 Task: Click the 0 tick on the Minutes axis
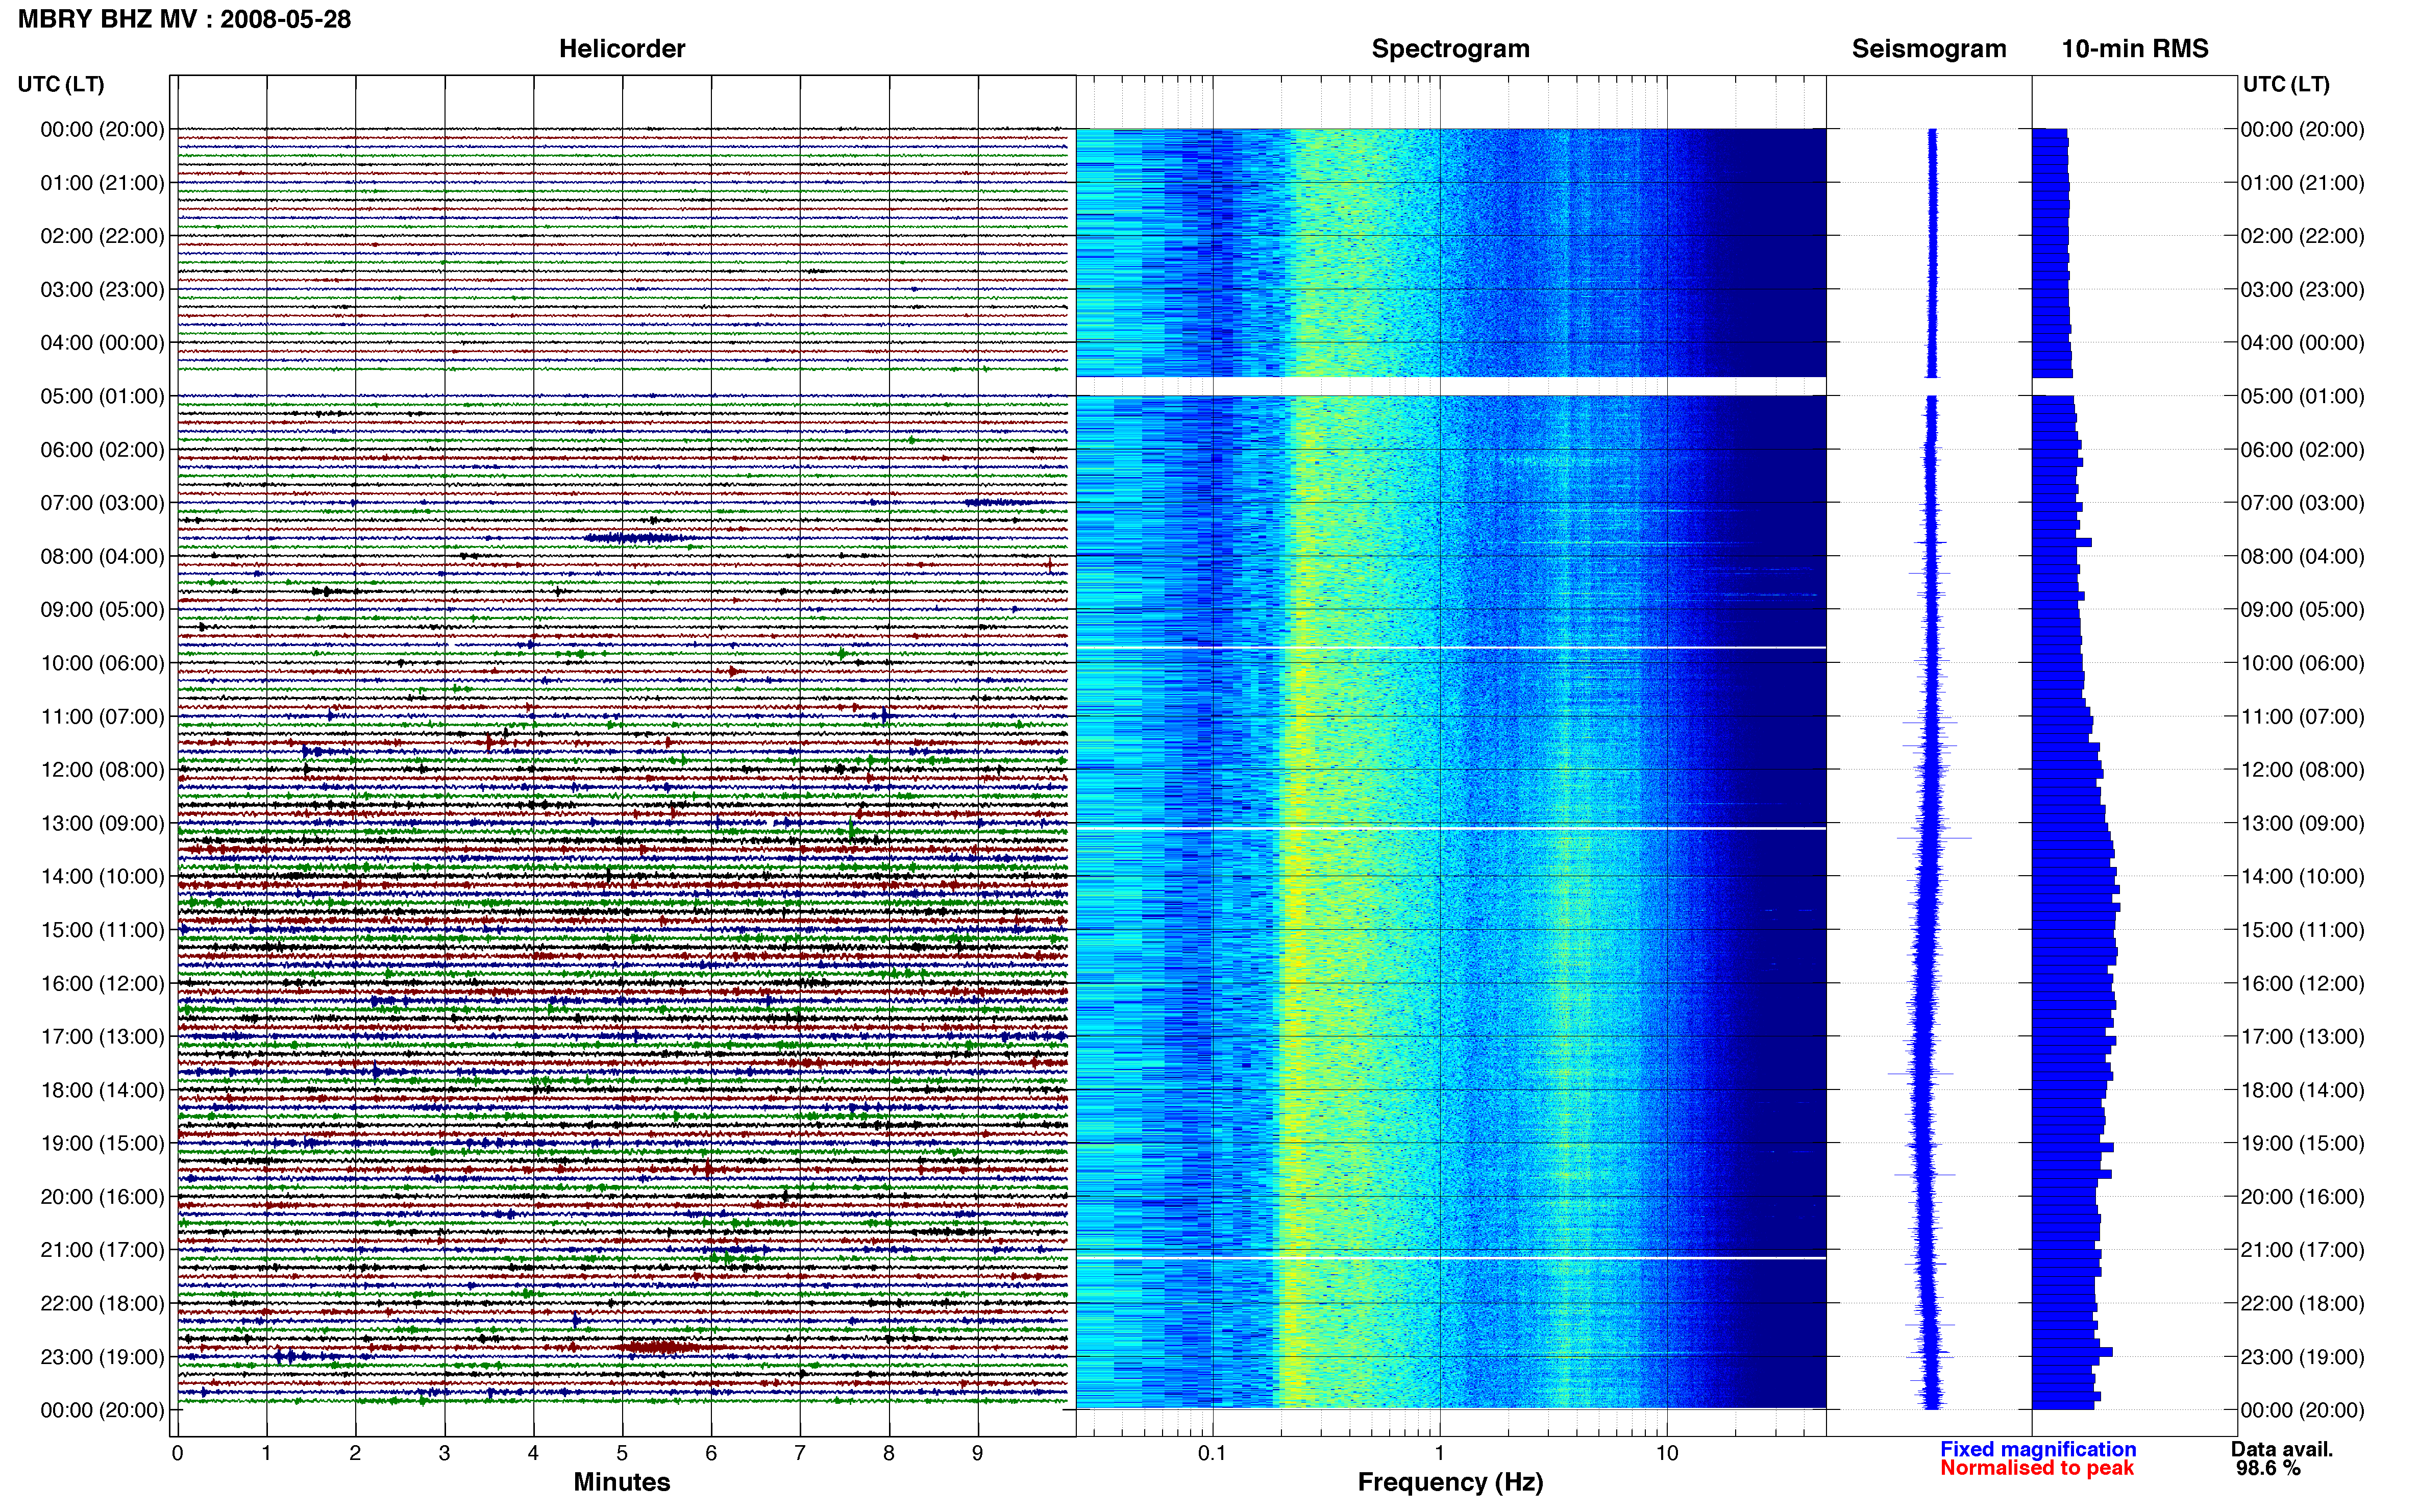click(177, 1453)
